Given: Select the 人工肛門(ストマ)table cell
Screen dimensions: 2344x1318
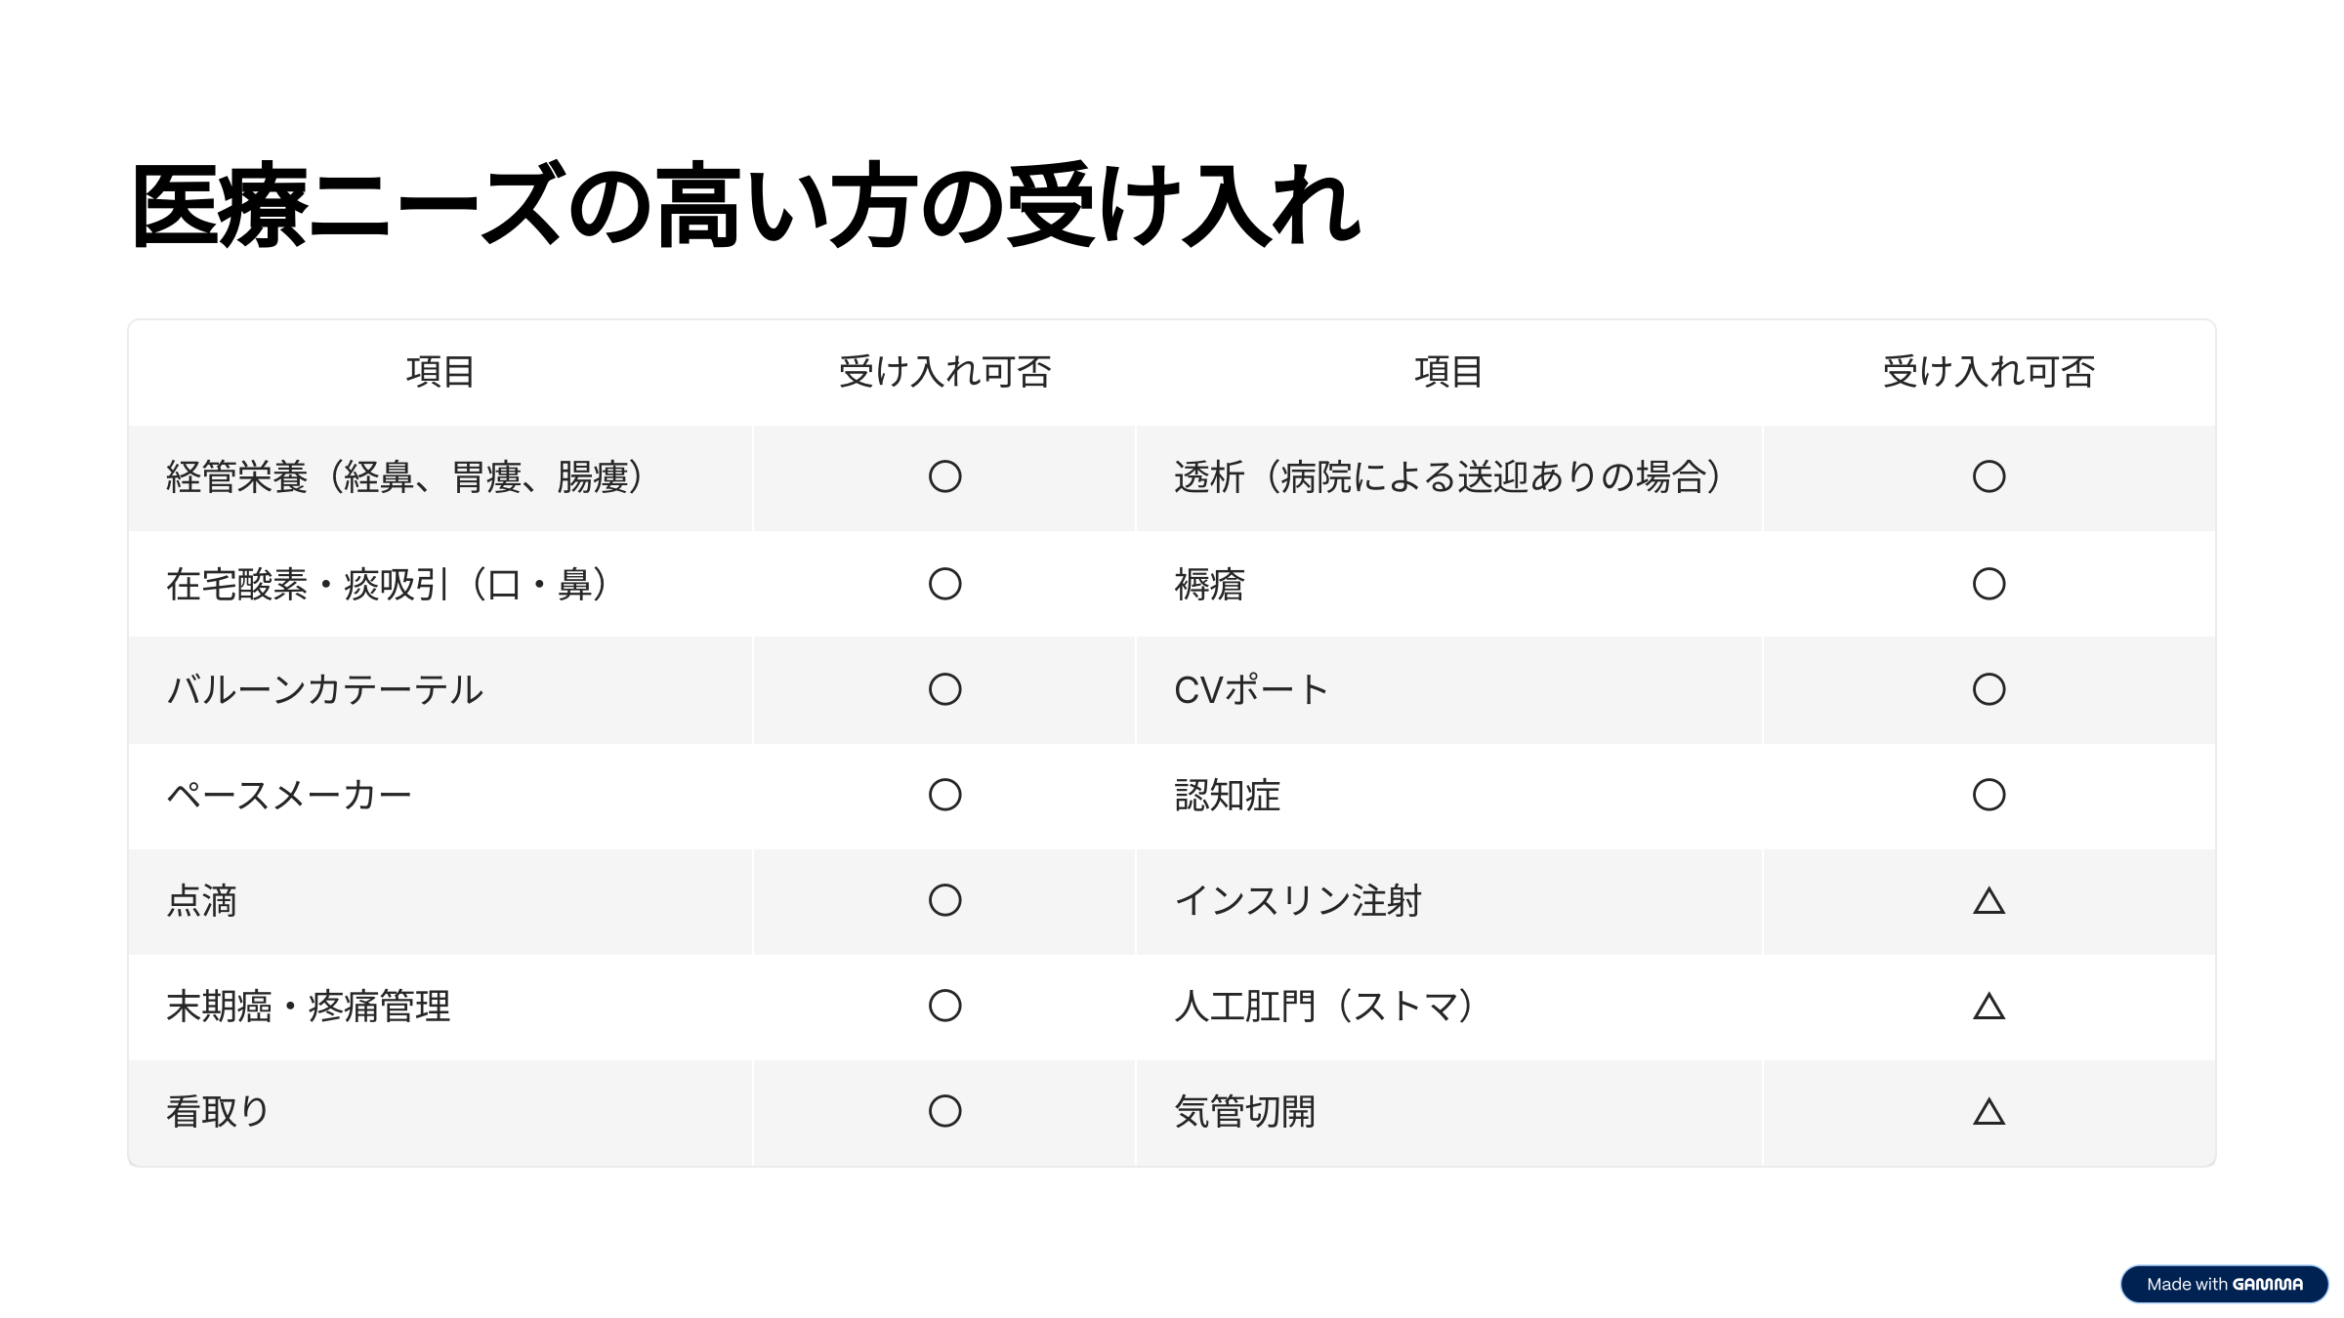Looking at the screenshot, I should point(1449,1007).
